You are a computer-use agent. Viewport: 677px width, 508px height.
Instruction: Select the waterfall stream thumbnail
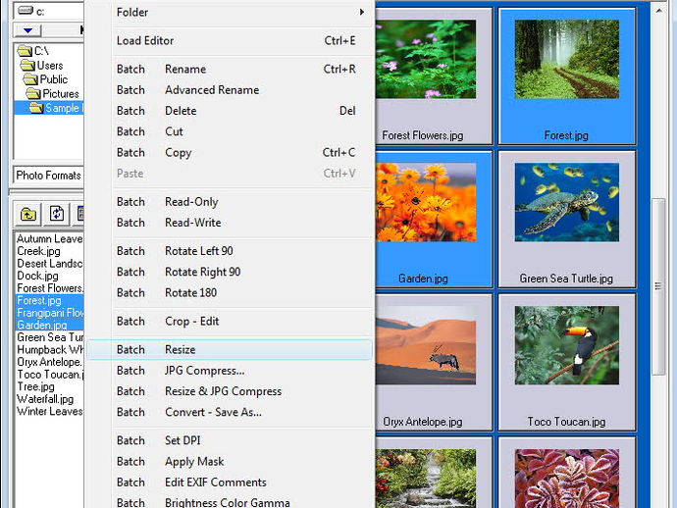coord(433,473)
